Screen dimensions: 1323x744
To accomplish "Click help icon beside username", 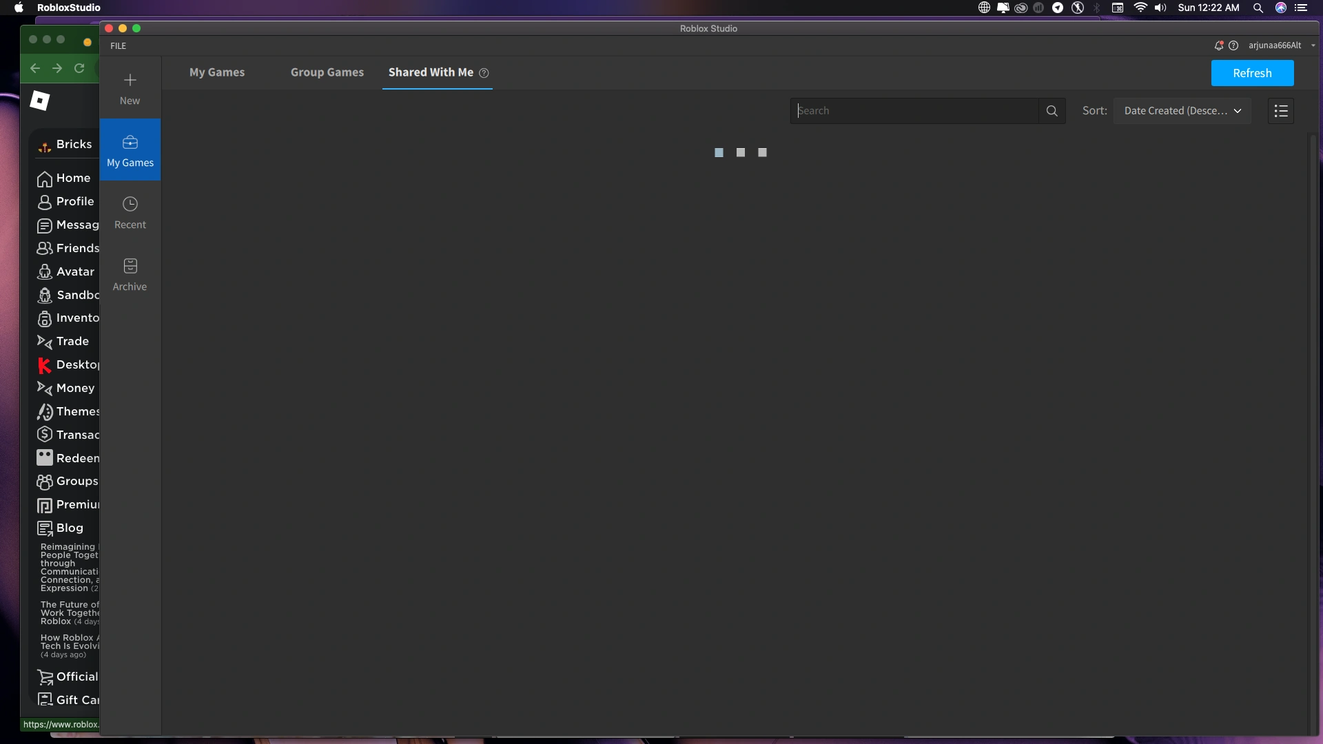I will (1233, 45).
